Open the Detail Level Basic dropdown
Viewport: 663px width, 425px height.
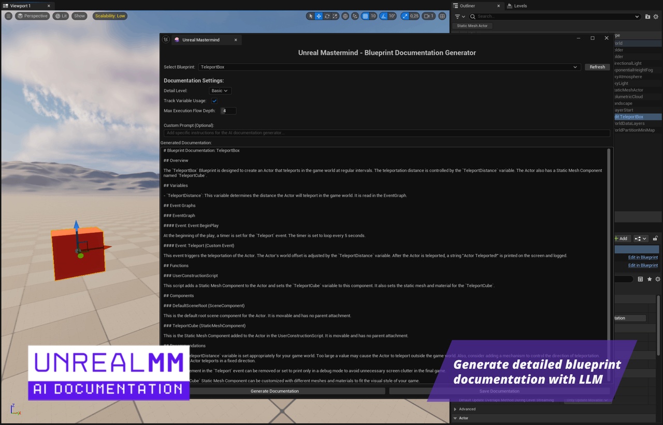pyautogui.click(x=220, y=91)
